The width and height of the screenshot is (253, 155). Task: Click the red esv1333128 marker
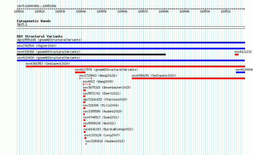(x=85, y=138)
